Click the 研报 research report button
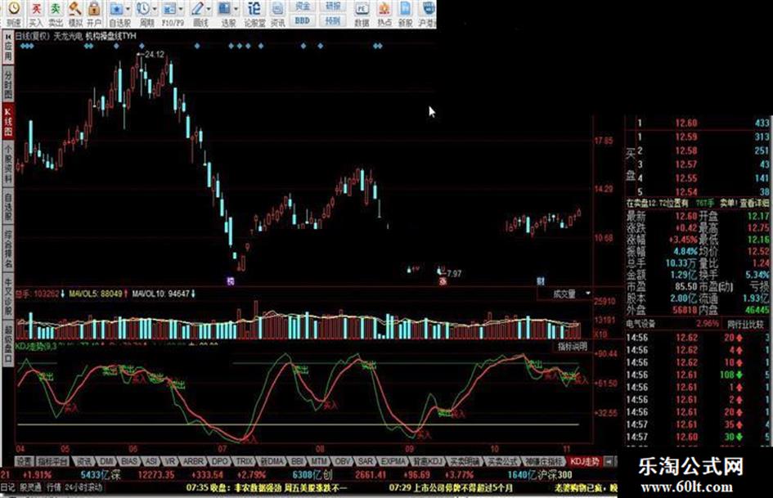 click(333, 7)
